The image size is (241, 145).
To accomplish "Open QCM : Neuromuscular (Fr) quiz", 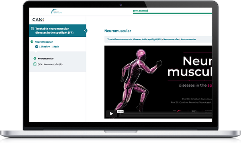I will coord(50,64).
